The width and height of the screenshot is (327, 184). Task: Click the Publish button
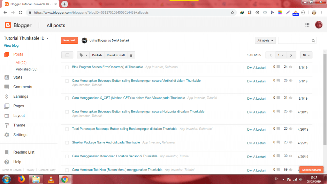[97, 55]
